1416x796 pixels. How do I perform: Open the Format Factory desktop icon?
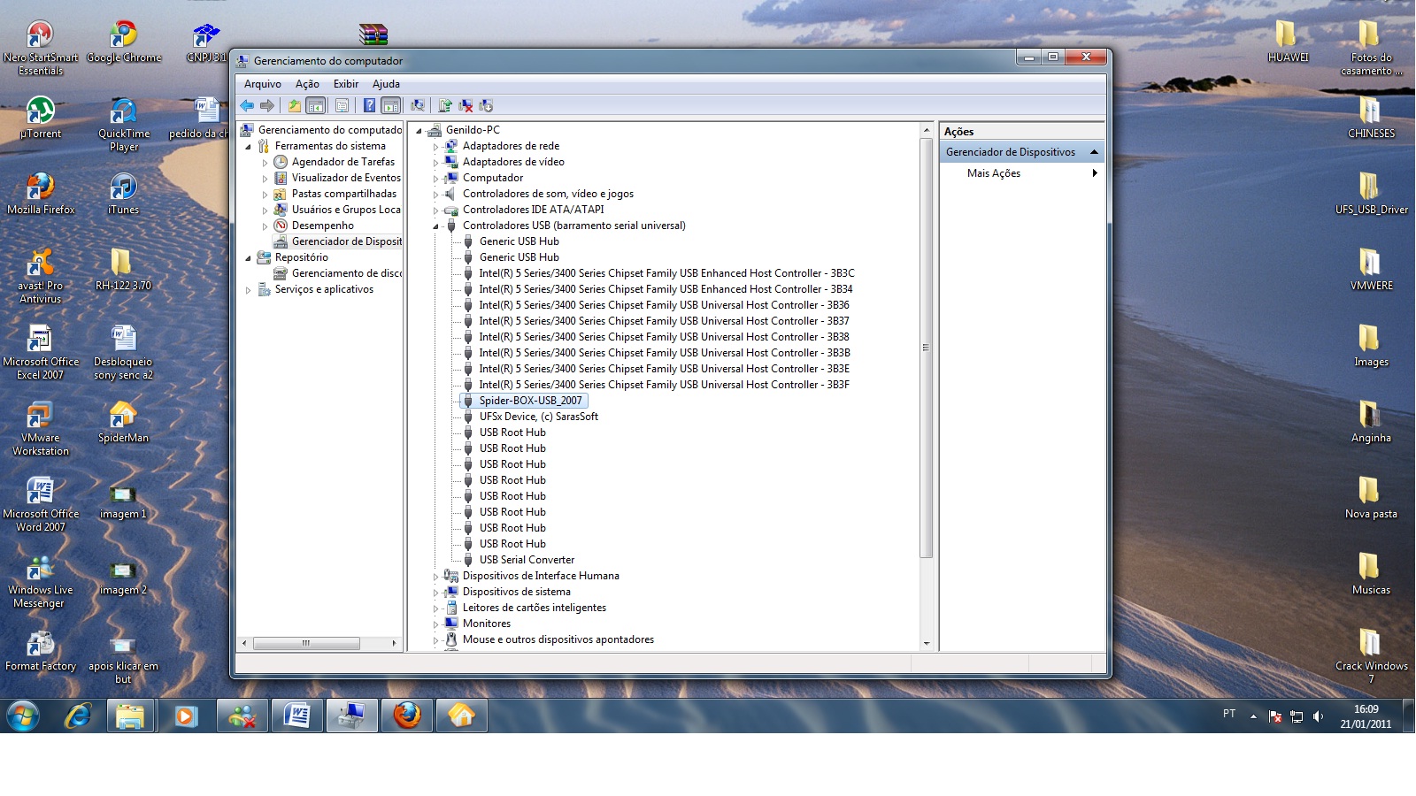41,650
